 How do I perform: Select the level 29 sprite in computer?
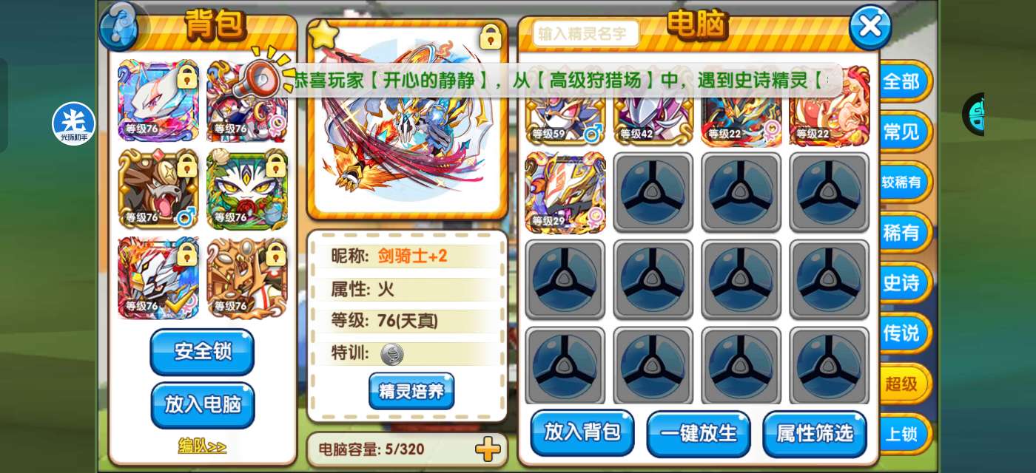coord(565,193)
